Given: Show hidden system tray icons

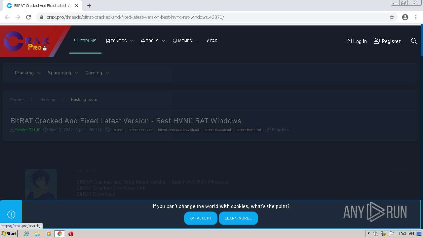Looking at the screenshot, I should 368,234.
